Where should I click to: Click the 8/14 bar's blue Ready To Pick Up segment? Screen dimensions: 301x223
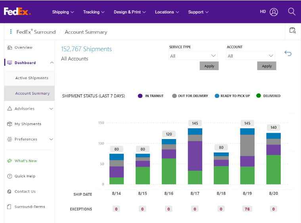click(x=117, y=157)
